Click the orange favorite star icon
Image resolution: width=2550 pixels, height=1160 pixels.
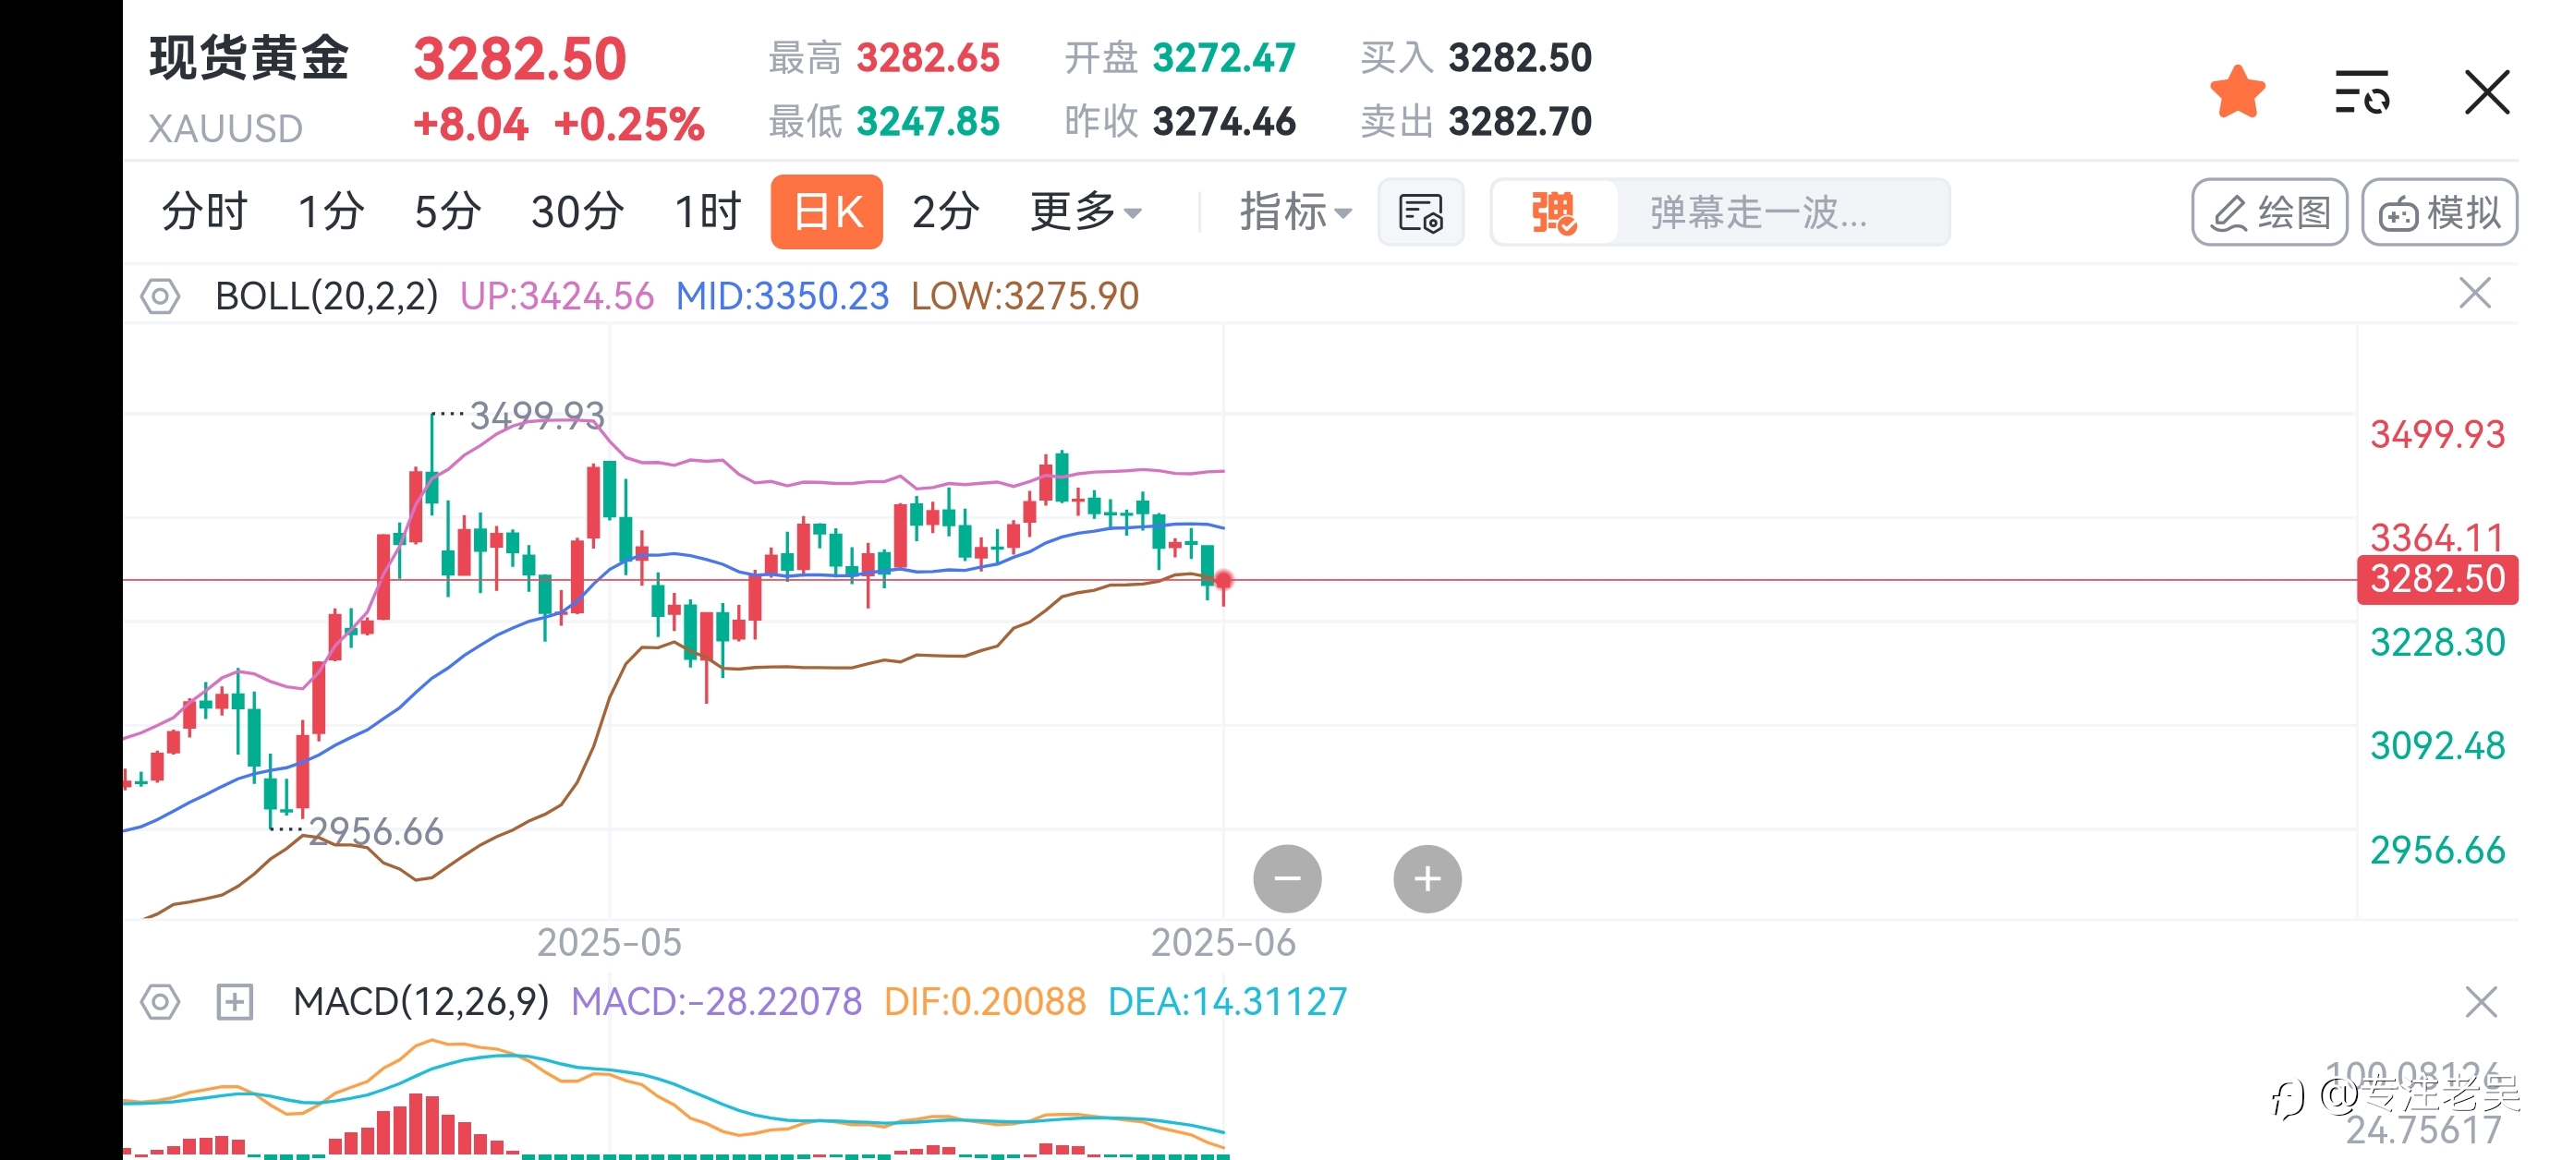tap(2237, 92)
